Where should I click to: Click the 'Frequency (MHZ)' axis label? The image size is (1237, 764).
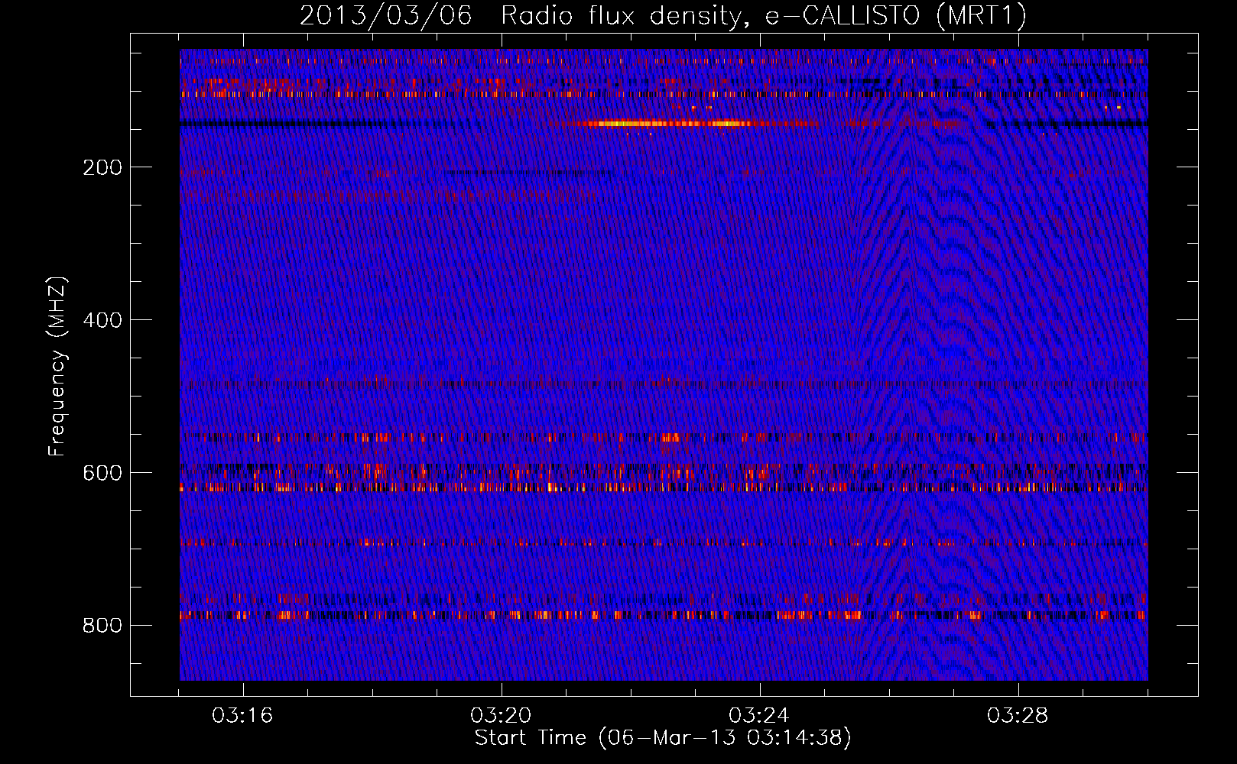click(57, 367)
